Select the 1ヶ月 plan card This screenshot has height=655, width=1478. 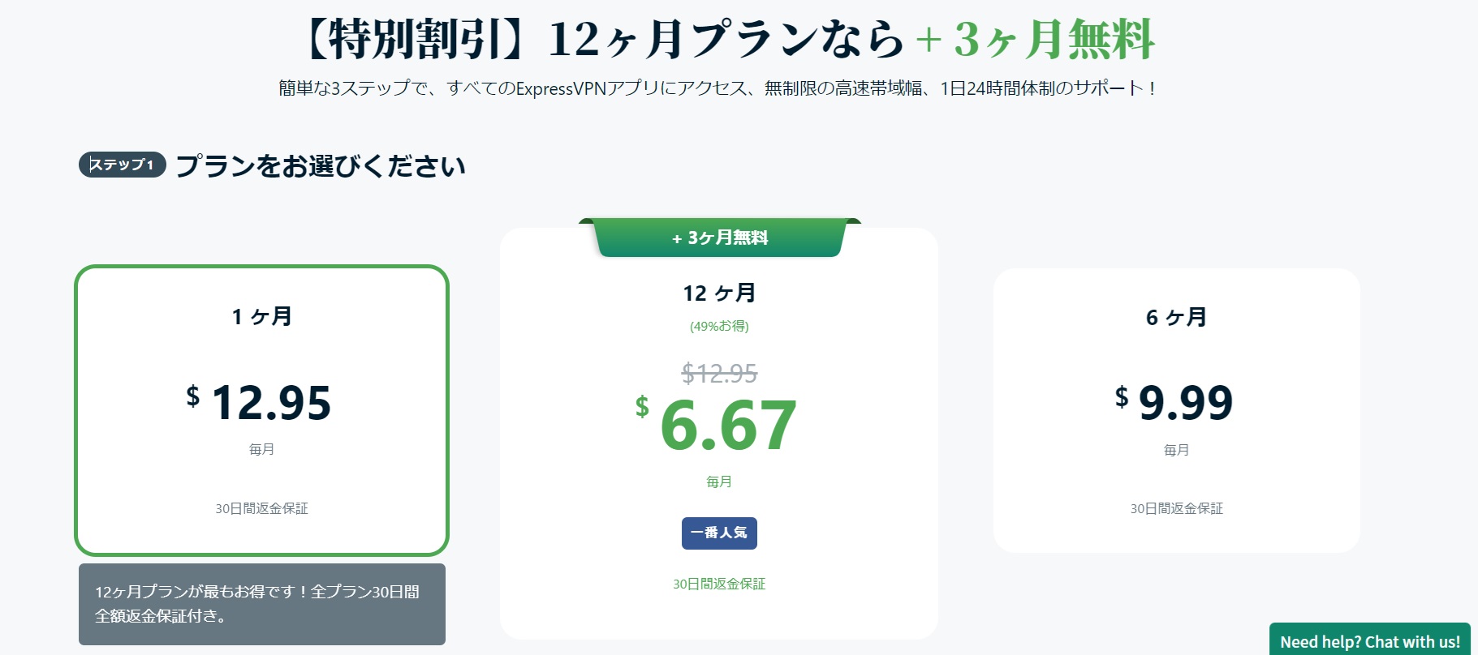(x=261, y=410)
